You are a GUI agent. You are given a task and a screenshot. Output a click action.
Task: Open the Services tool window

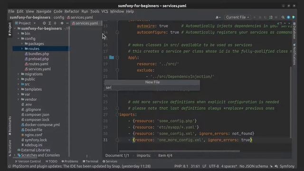(110, 161)
